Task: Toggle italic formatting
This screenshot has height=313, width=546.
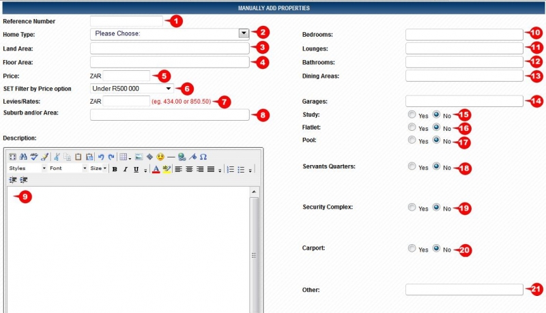Action: 126,169
